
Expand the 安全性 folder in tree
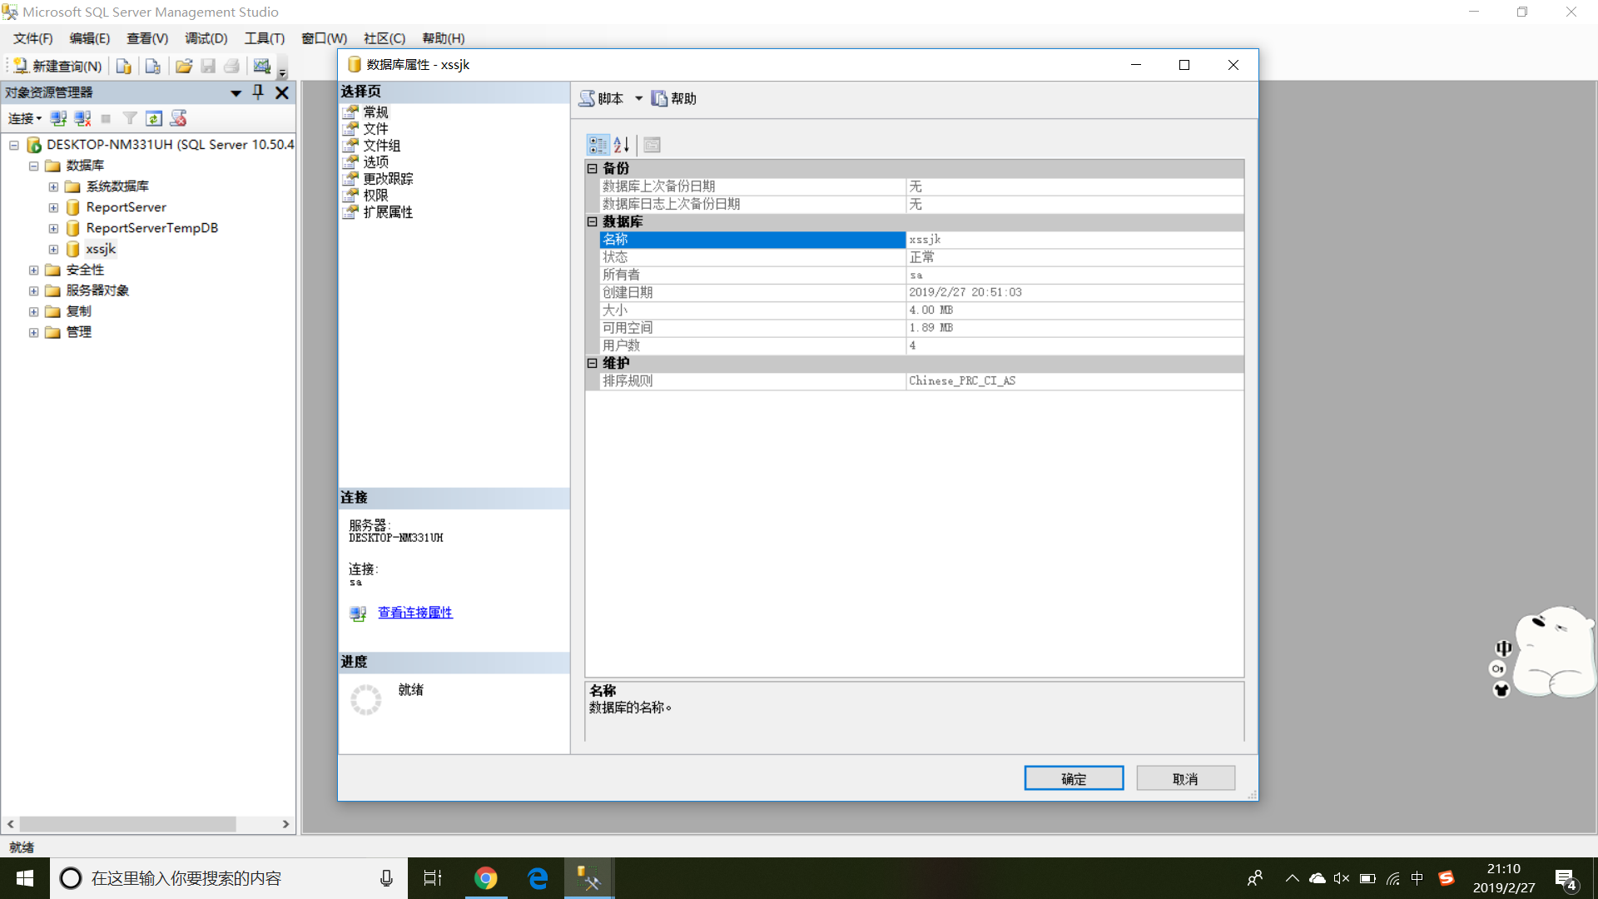[33, 270]
